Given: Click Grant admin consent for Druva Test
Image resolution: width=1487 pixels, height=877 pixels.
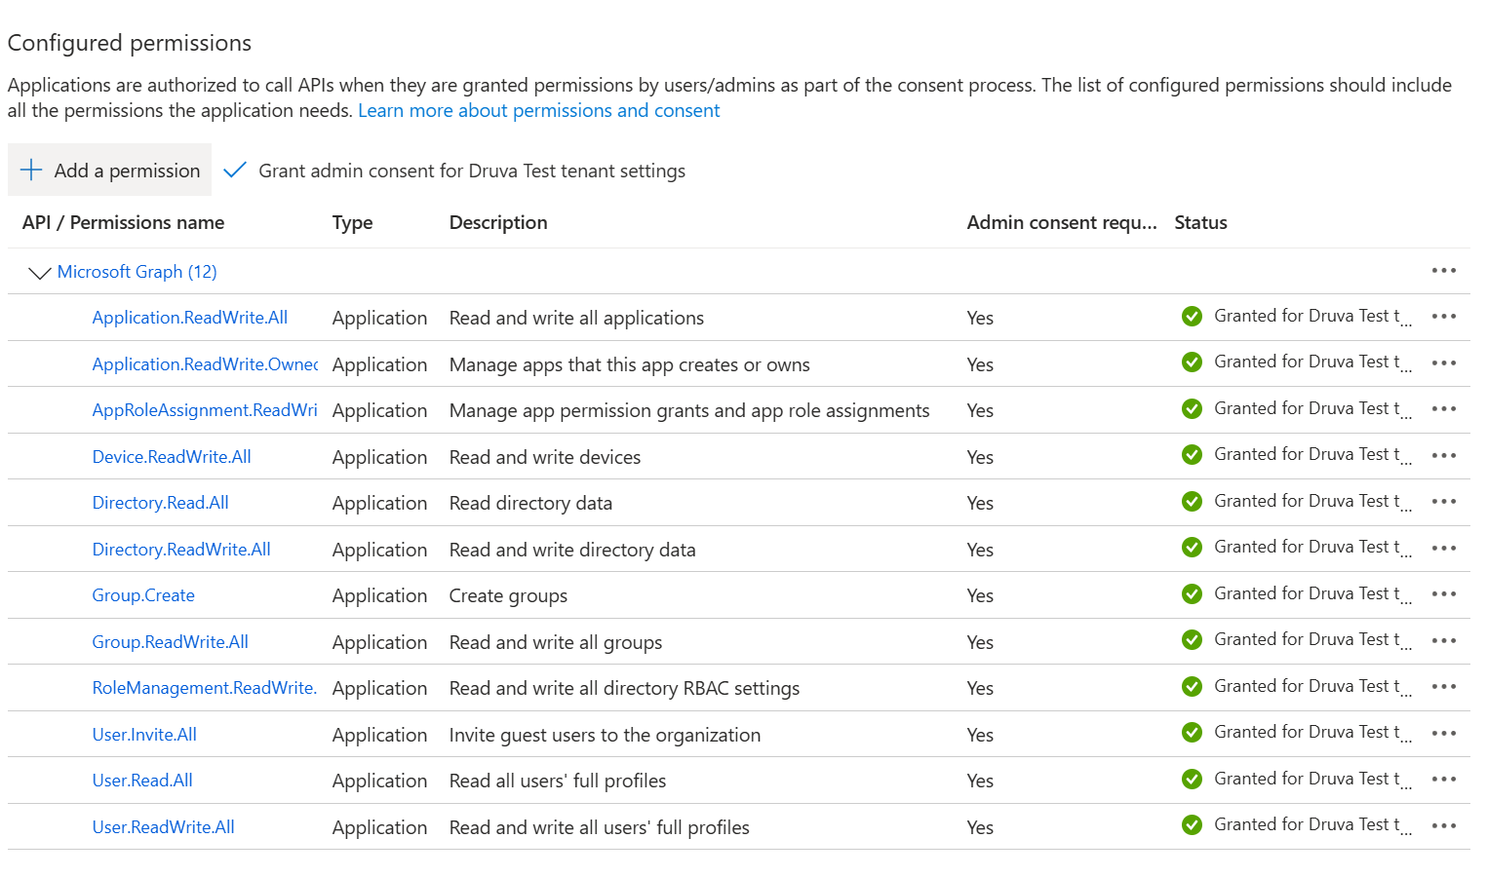Looking at the screenshot, I should click(x=472, y=171).
